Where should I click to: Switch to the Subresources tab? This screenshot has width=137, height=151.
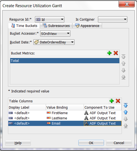click(56, 26)
